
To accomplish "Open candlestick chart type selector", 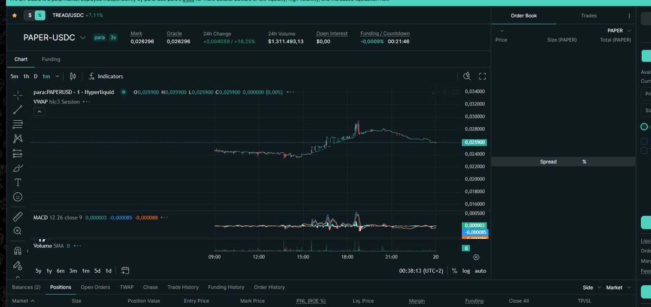I will point(73,76).
